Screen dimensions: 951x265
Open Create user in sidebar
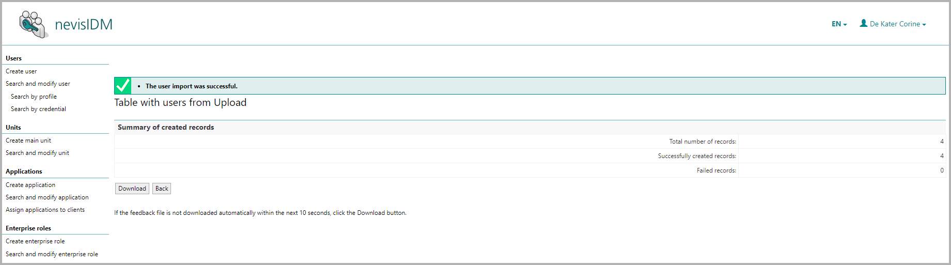(21, 71)
